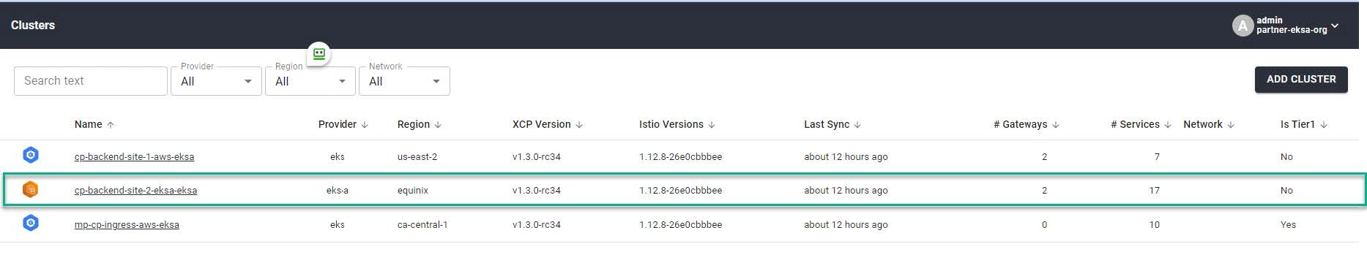Open the cp-backend-site-2-eksa-eksa cluster link
The image size is (1367, 271).
[x=135, y=191]
